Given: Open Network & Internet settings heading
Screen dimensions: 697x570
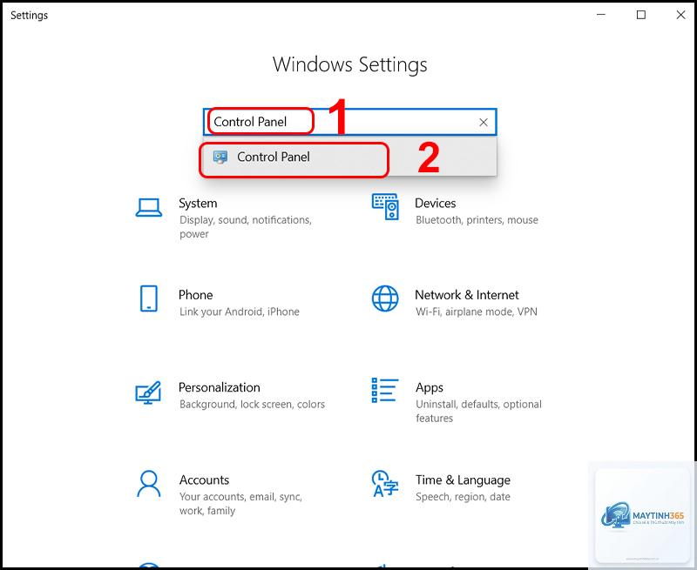Looking at the screenshot, I should (467, 295).
